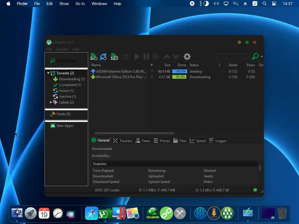
Task: Open New Apps! in sidebar
Action: click(x=65, y=126)
